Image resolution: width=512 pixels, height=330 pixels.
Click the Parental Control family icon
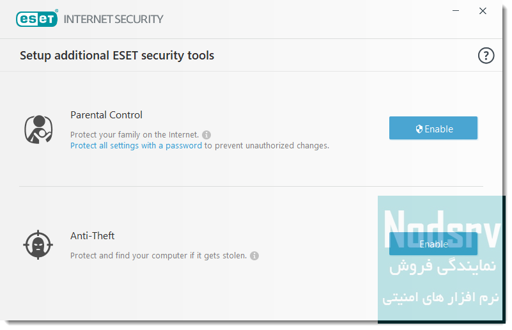click(38, 129)
